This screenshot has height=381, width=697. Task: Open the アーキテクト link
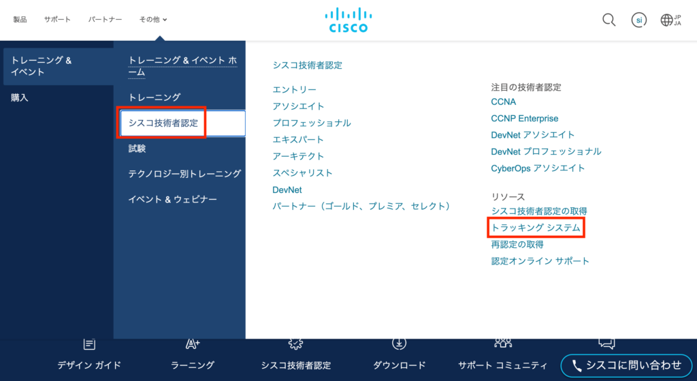pyautogui.click(x=298, y=156)
